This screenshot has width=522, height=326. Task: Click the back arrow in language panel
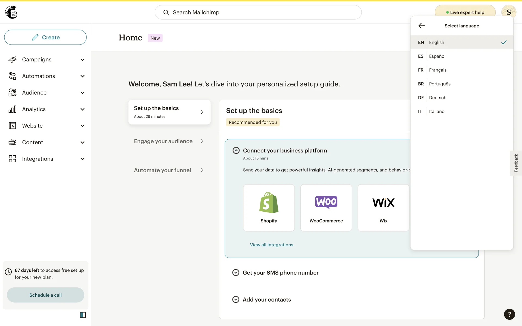(x=421, y=26)
